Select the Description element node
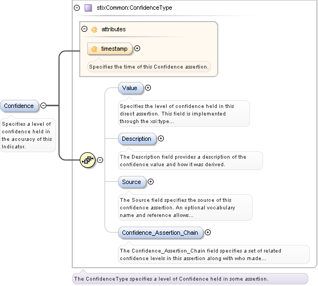The height and width of the screenshot is (286, 318). [137, 139]
